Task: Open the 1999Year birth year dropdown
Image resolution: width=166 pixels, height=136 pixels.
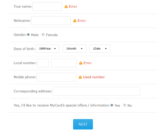Action: point(48,49)
